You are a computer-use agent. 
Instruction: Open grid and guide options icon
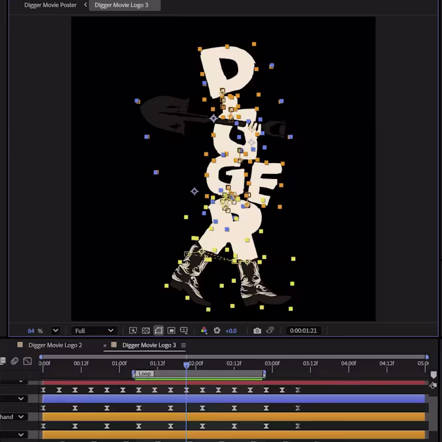point(184,330)
